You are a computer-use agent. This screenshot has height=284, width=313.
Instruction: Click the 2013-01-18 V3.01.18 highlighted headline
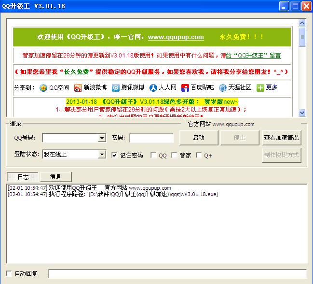152,102
